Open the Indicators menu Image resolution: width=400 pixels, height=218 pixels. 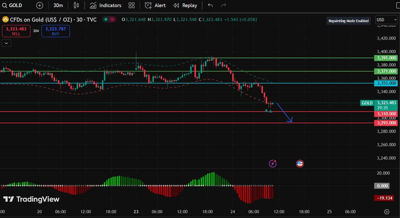pyautogui.click(x=106, y=5)
